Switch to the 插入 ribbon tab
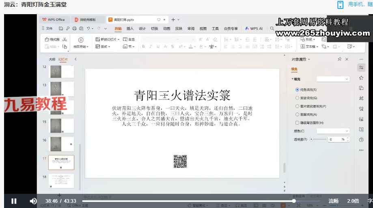Viewport: 373px width, 208px height. pyautogui.click(x=130, y=29)
